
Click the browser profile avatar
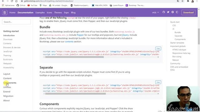[192, 1]
